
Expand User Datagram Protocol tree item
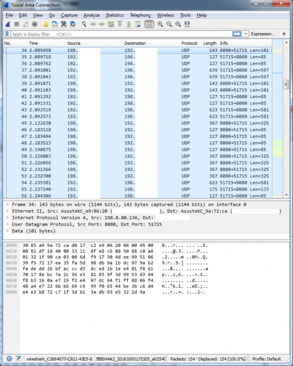coord(8,224)
